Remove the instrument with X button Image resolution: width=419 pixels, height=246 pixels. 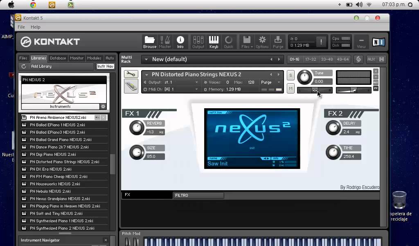click(376, 71)
